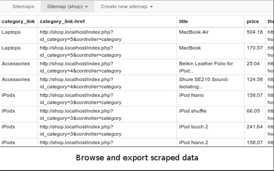
Task: Click the category_link-href column header
Action: pos(107,21)
